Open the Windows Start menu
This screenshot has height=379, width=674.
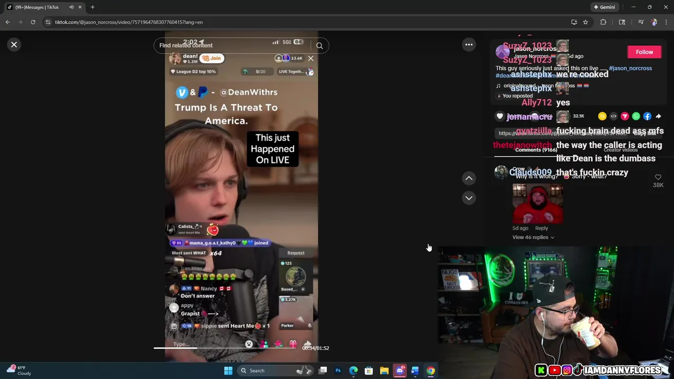coord(228,371)
